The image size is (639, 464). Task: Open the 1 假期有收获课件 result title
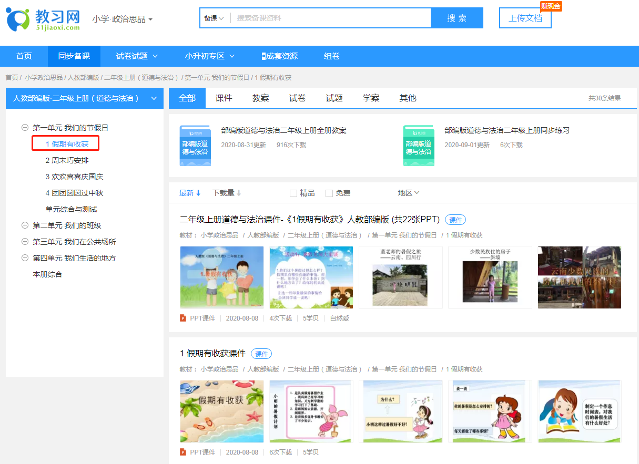(x=212, y=354)
